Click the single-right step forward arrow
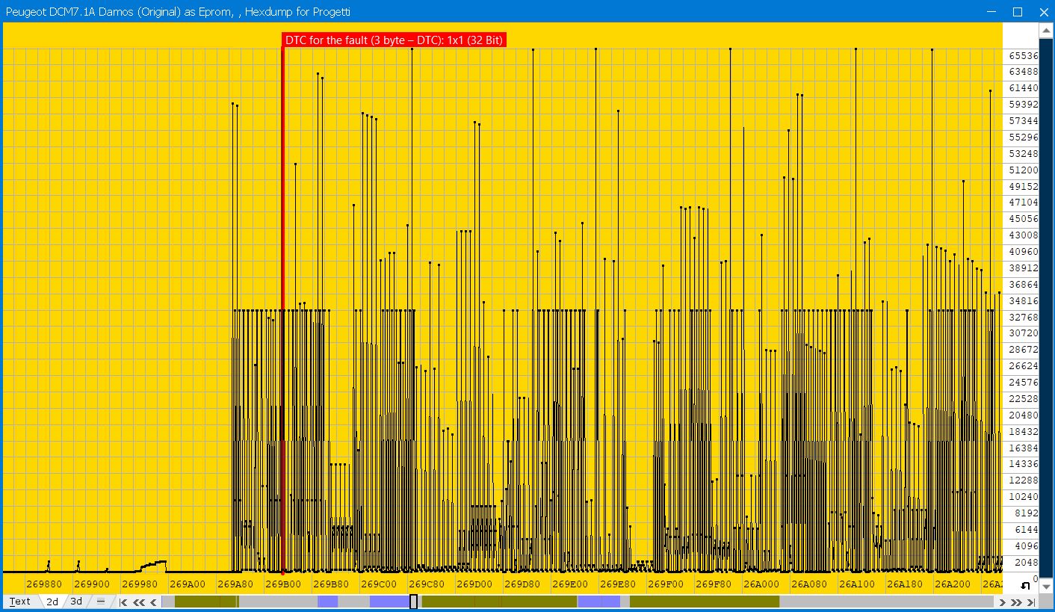1055x612 pixels. [1003, 602]
